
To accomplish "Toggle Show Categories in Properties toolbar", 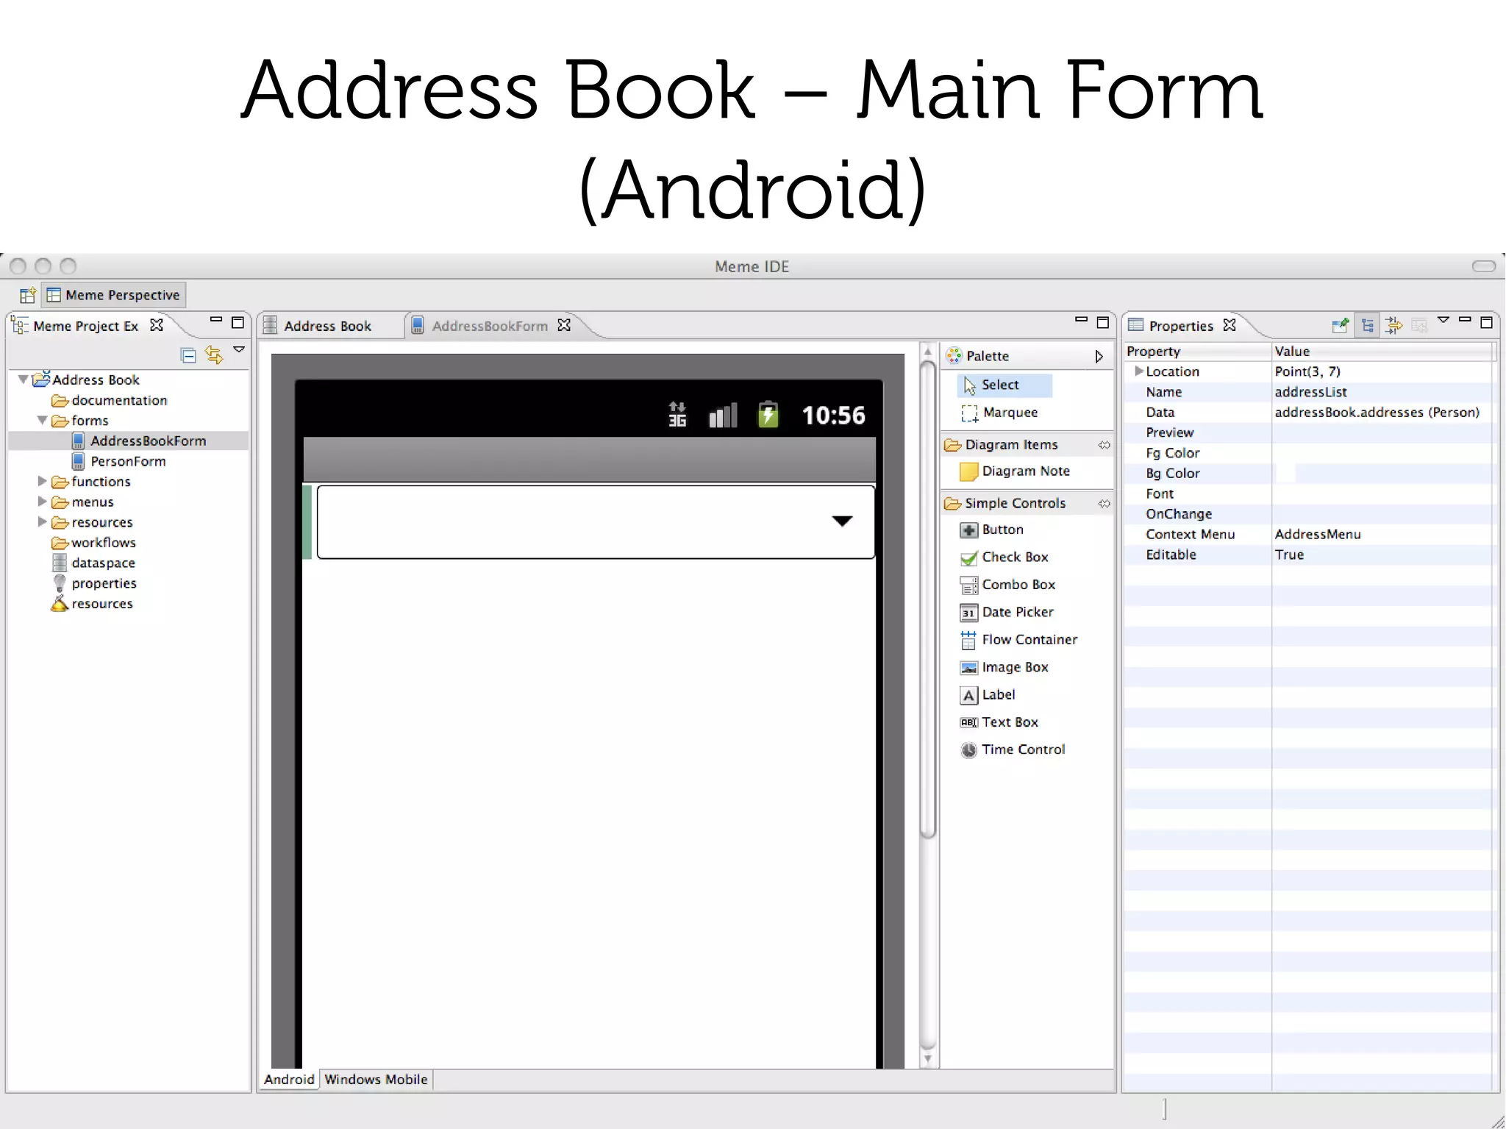I will pyautogui.click(x=1368, y=325).
